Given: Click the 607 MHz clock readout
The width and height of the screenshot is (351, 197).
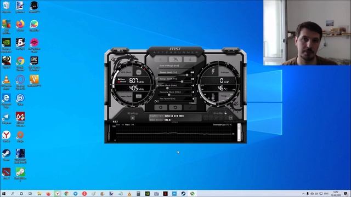Looking at the screenshot, I should click(137, 80).
